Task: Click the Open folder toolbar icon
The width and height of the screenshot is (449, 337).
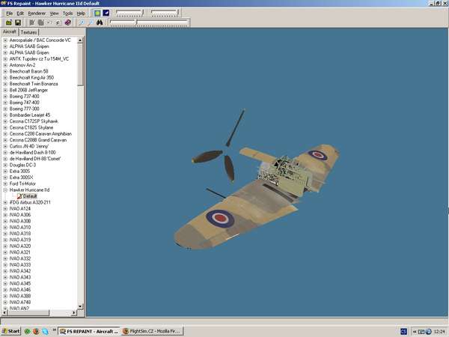Action: coord(9,22)
